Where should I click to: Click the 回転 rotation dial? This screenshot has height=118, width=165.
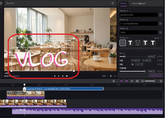click(132, 64)
